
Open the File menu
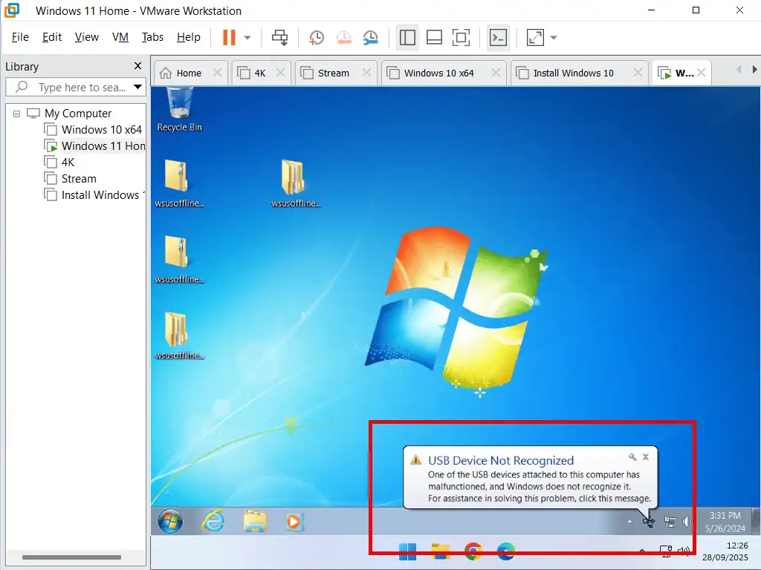[20, 37]
